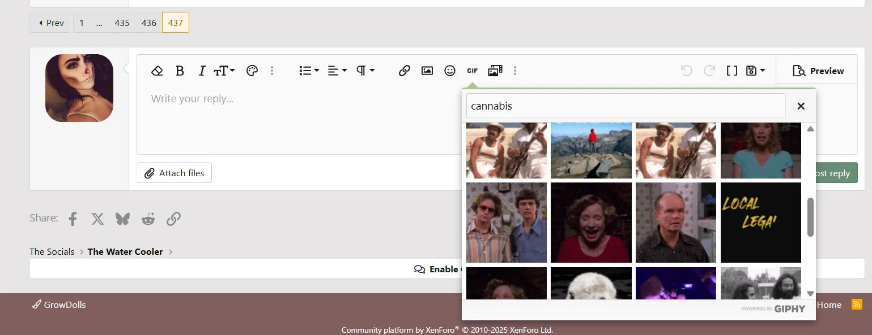This screenshot has width=872, height=335.
Task: Click the Undo icon
Action: point(686,71)
